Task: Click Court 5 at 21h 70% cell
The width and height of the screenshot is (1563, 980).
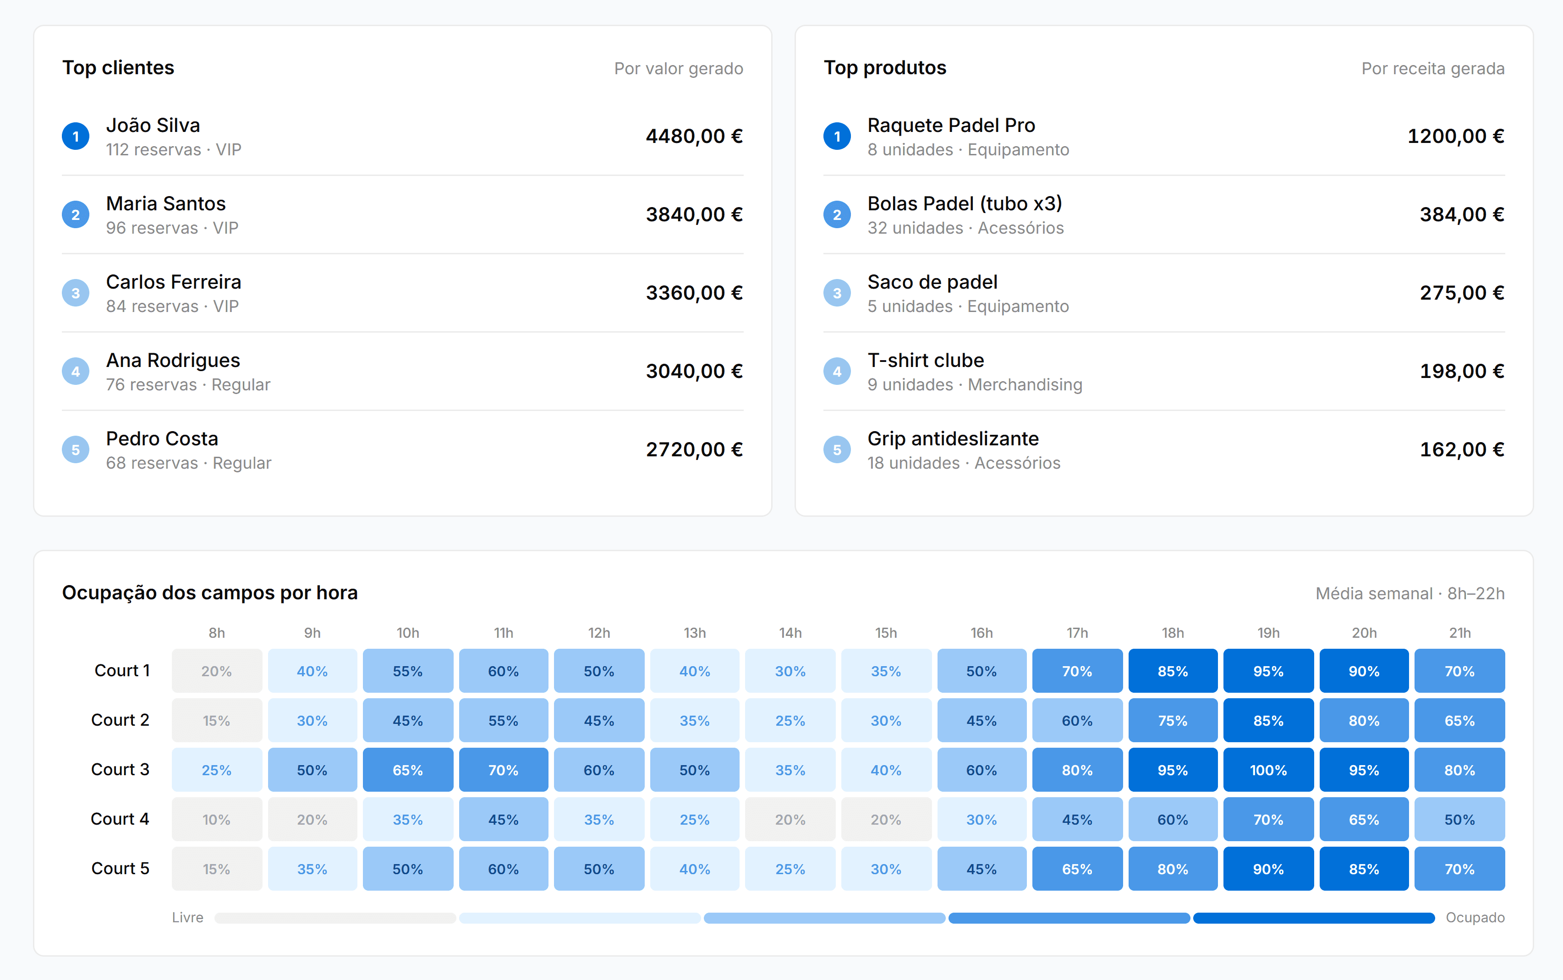Action: point(1459,869)
